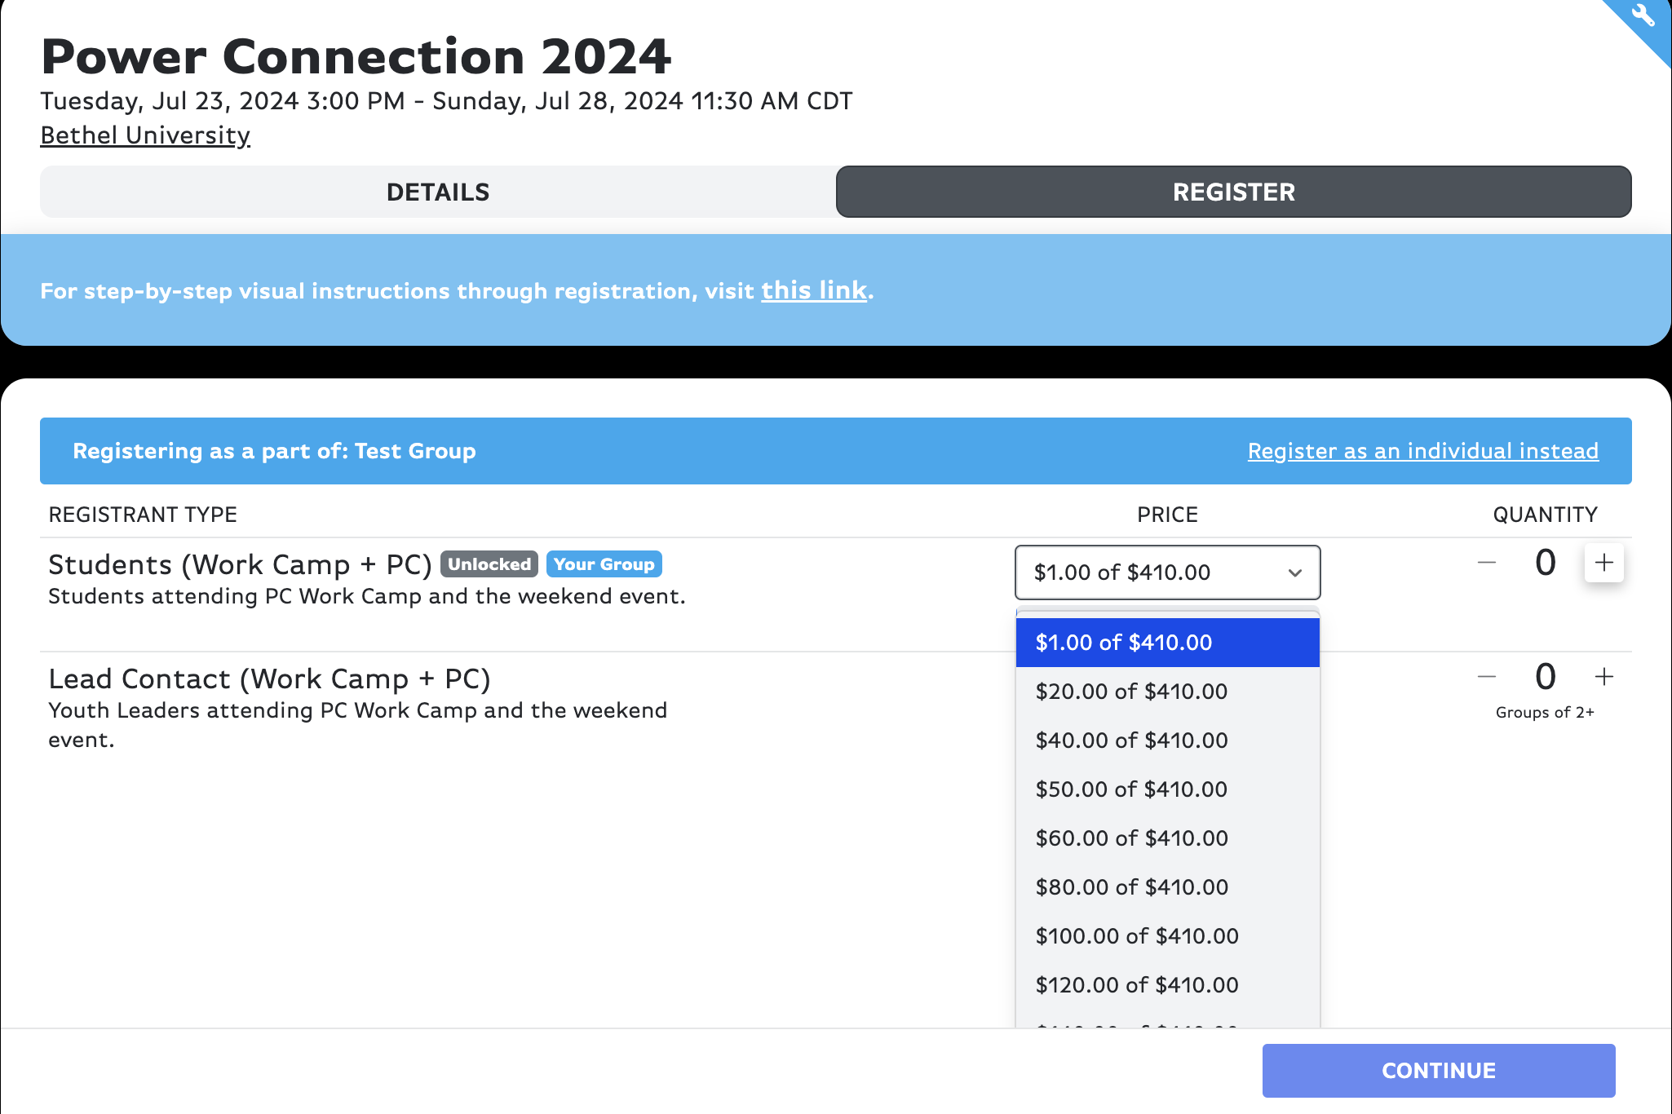Open 'this link' for visual instructions
This screenshot has width=1672, height=1114.
click(814, 290)
